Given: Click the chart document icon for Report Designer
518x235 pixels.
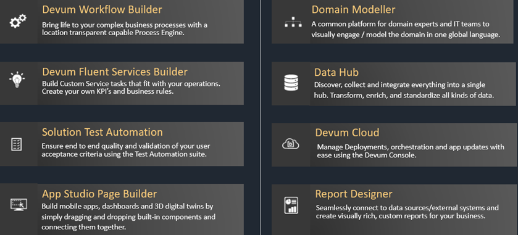Looking at the screenshot, I should click(x=291, y=205).
